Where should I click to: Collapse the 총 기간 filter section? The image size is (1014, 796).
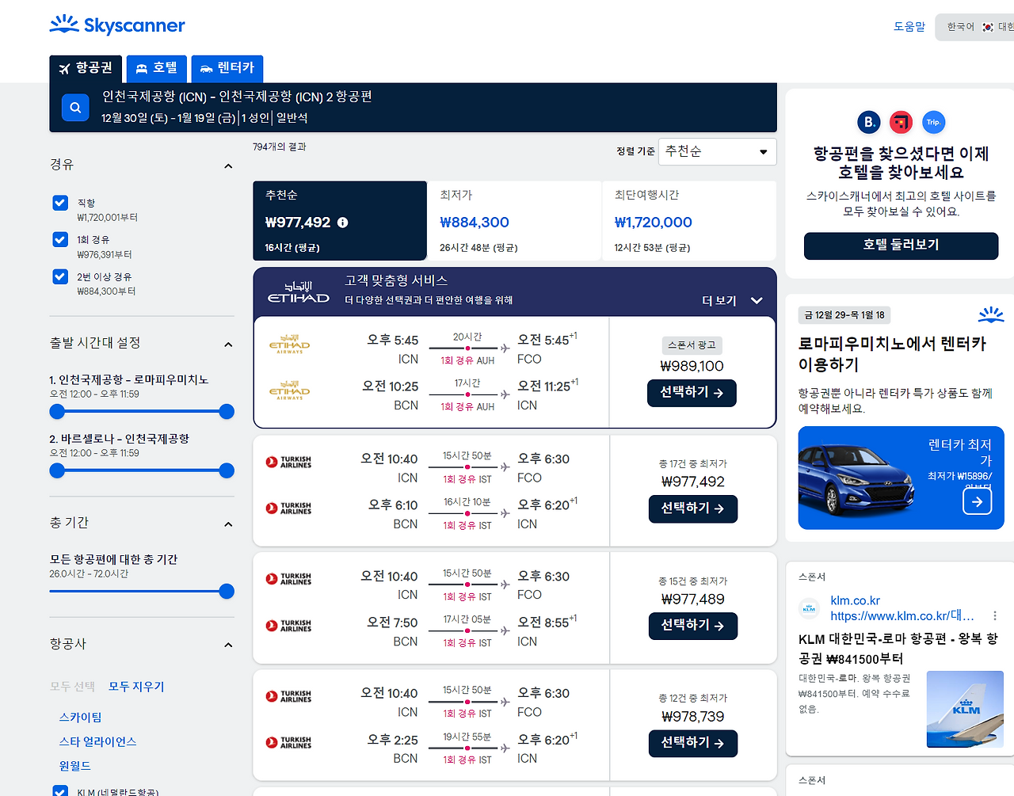coord(228,524)
